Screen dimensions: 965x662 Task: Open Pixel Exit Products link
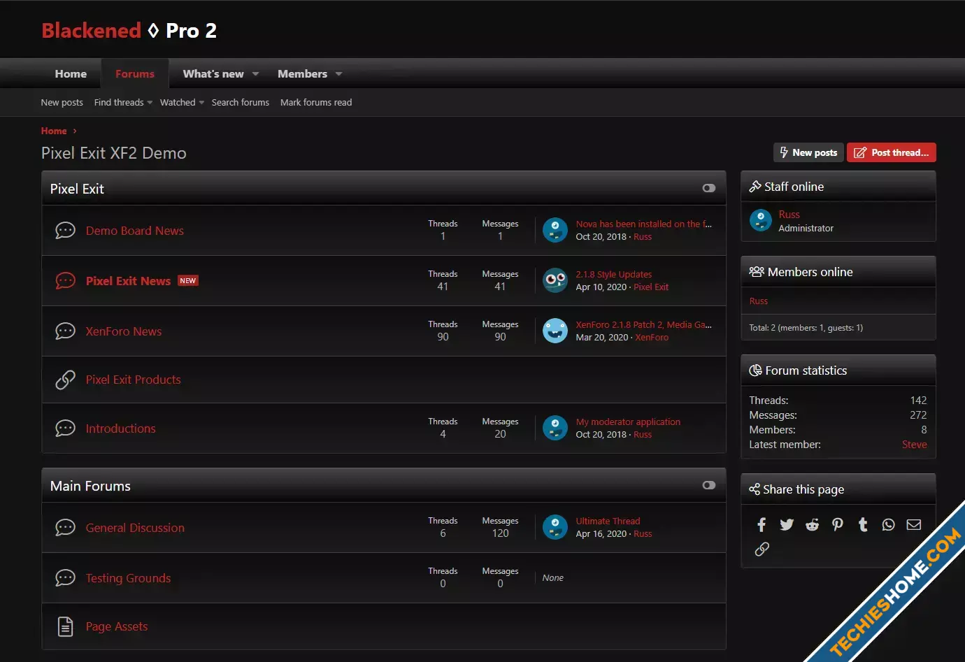(134, 380)
